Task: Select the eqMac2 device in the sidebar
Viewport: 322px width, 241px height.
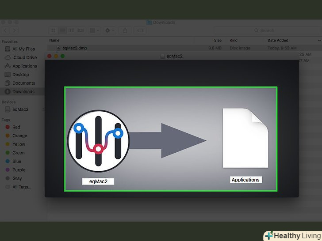Action: [x=20, y=109]
